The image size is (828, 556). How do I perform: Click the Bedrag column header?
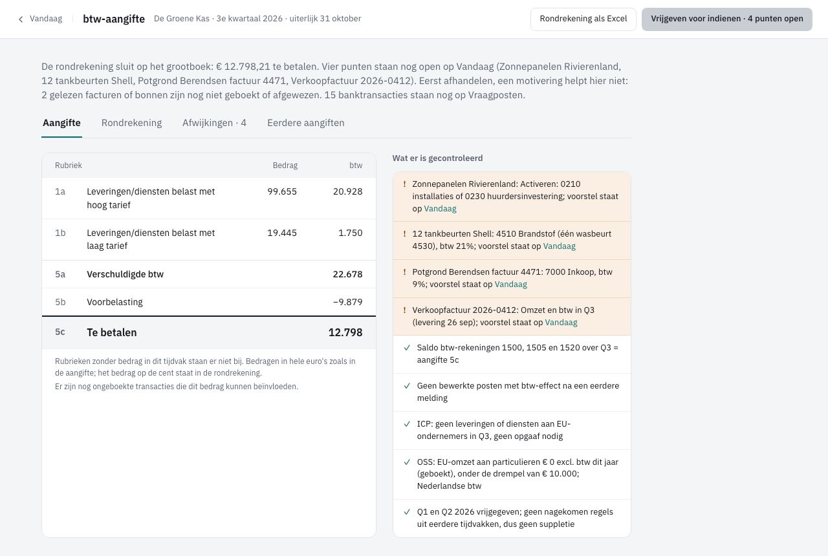tap(285, 166)
